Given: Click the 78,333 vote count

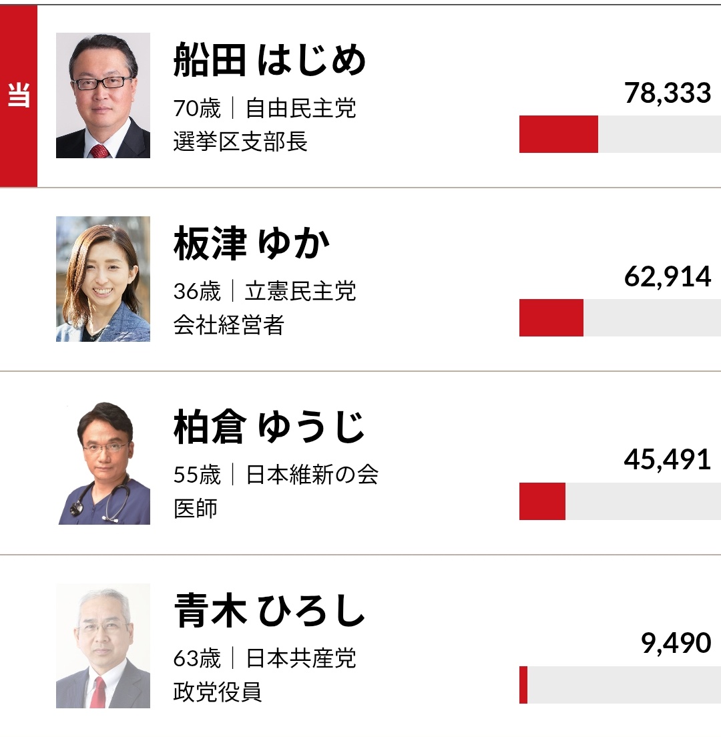Looking at the screenshot, I should 668,93.
